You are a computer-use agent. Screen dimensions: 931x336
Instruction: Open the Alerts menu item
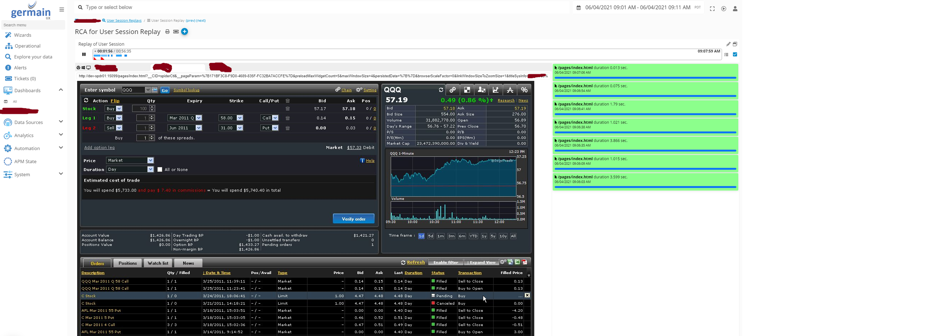[20, 68]
